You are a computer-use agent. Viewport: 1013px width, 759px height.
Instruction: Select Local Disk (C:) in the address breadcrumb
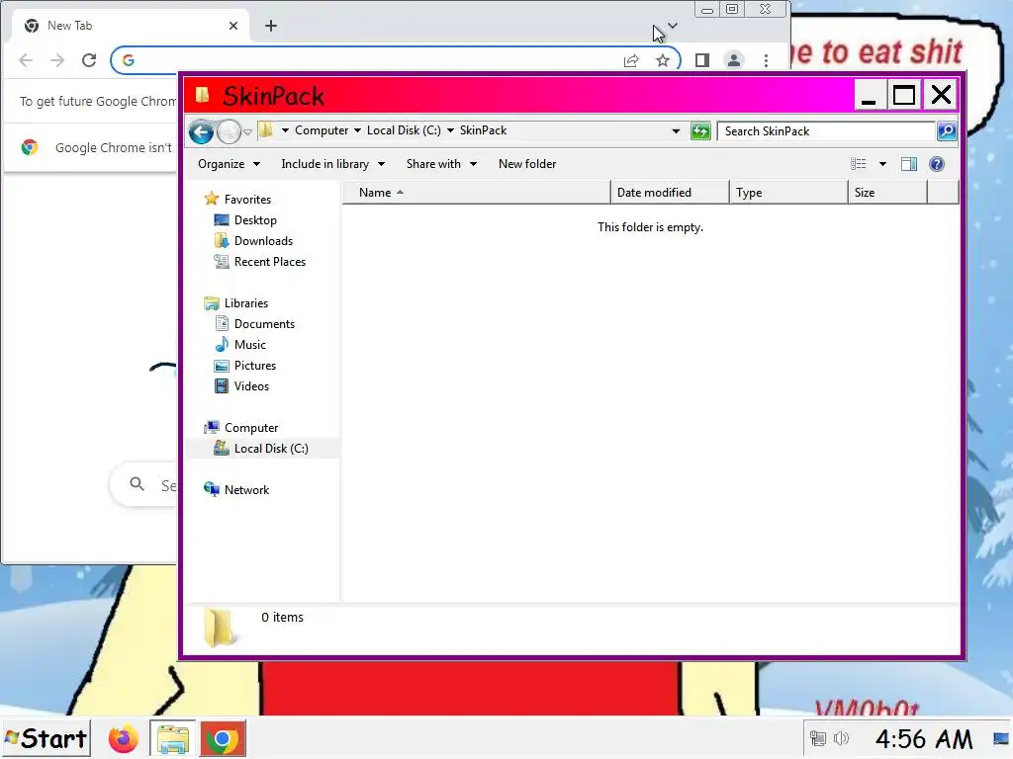404,130
